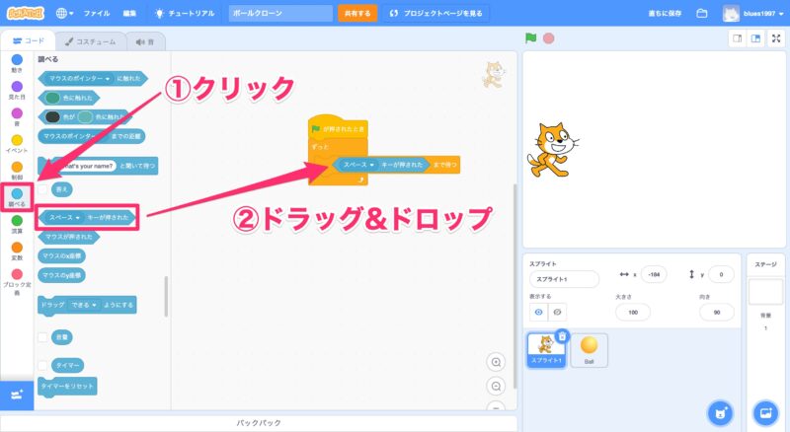
Task: Open the add extension button
Action: (x=16, y=395)
